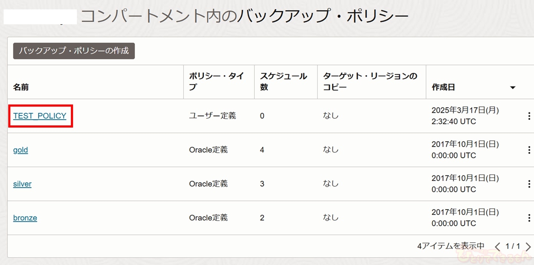Click the ポリシー・タイプ column header
Image resolution: width=534 pixels, height=265 pixels.
pyautogui.click(x=217, y=82)
